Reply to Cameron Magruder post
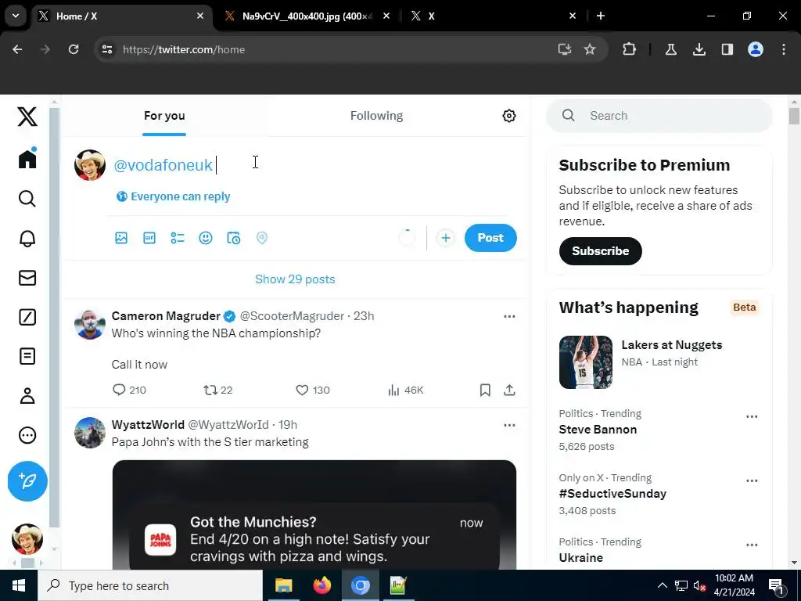This screenshot has width=801, height=601. click(x=129, y=390)
